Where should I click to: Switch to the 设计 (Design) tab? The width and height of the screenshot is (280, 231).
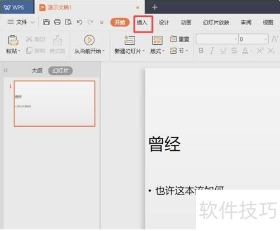tap(164, 22)
